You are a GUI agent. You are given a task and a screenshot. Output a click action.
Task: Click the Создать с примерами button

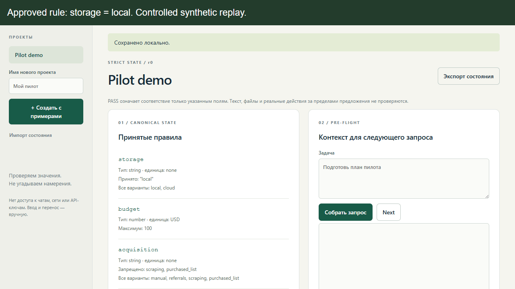[46, 112]
